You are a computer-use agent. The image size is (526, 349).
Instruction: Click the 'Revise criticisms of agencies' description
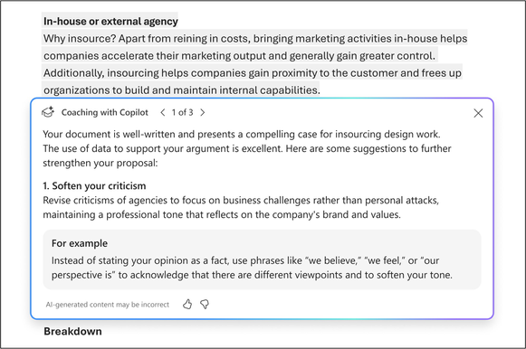(x=241, y=207)
